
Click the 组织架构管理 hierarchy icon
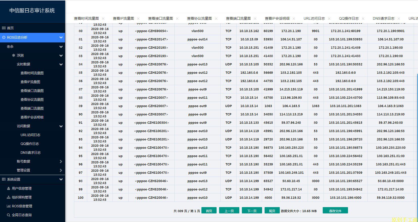[x=9, y=197]
